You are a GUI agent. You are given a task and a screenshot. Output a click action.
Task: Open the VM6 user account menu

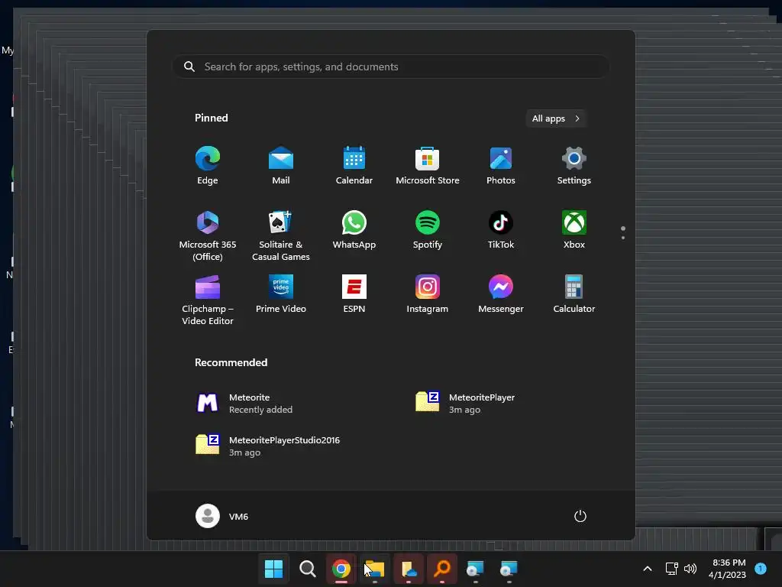coord(222,516)
